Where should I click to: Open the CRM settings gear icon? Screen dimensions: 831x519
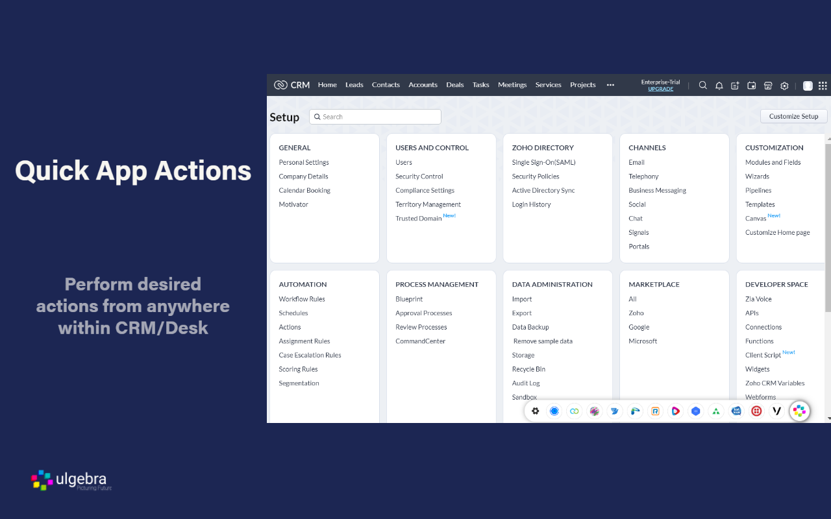point(784,85)
